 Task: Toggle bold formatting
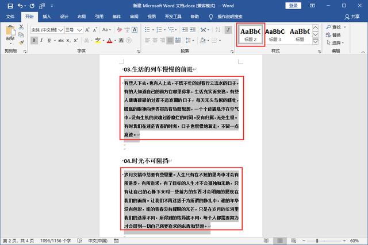tap(34, 40)
